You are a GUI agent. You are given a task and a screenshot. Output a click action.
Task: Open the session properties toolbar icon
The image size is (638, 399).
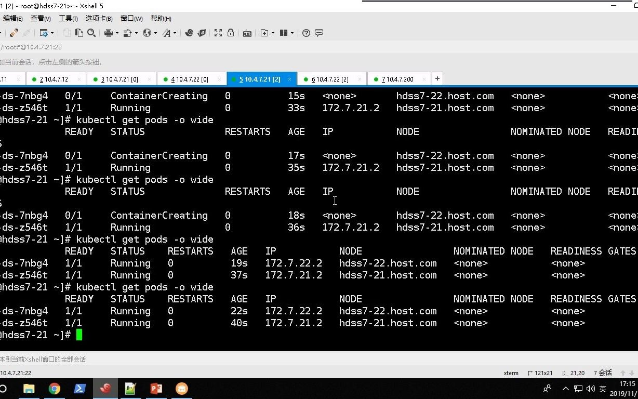pyautogui.click(x=44, y=33)
